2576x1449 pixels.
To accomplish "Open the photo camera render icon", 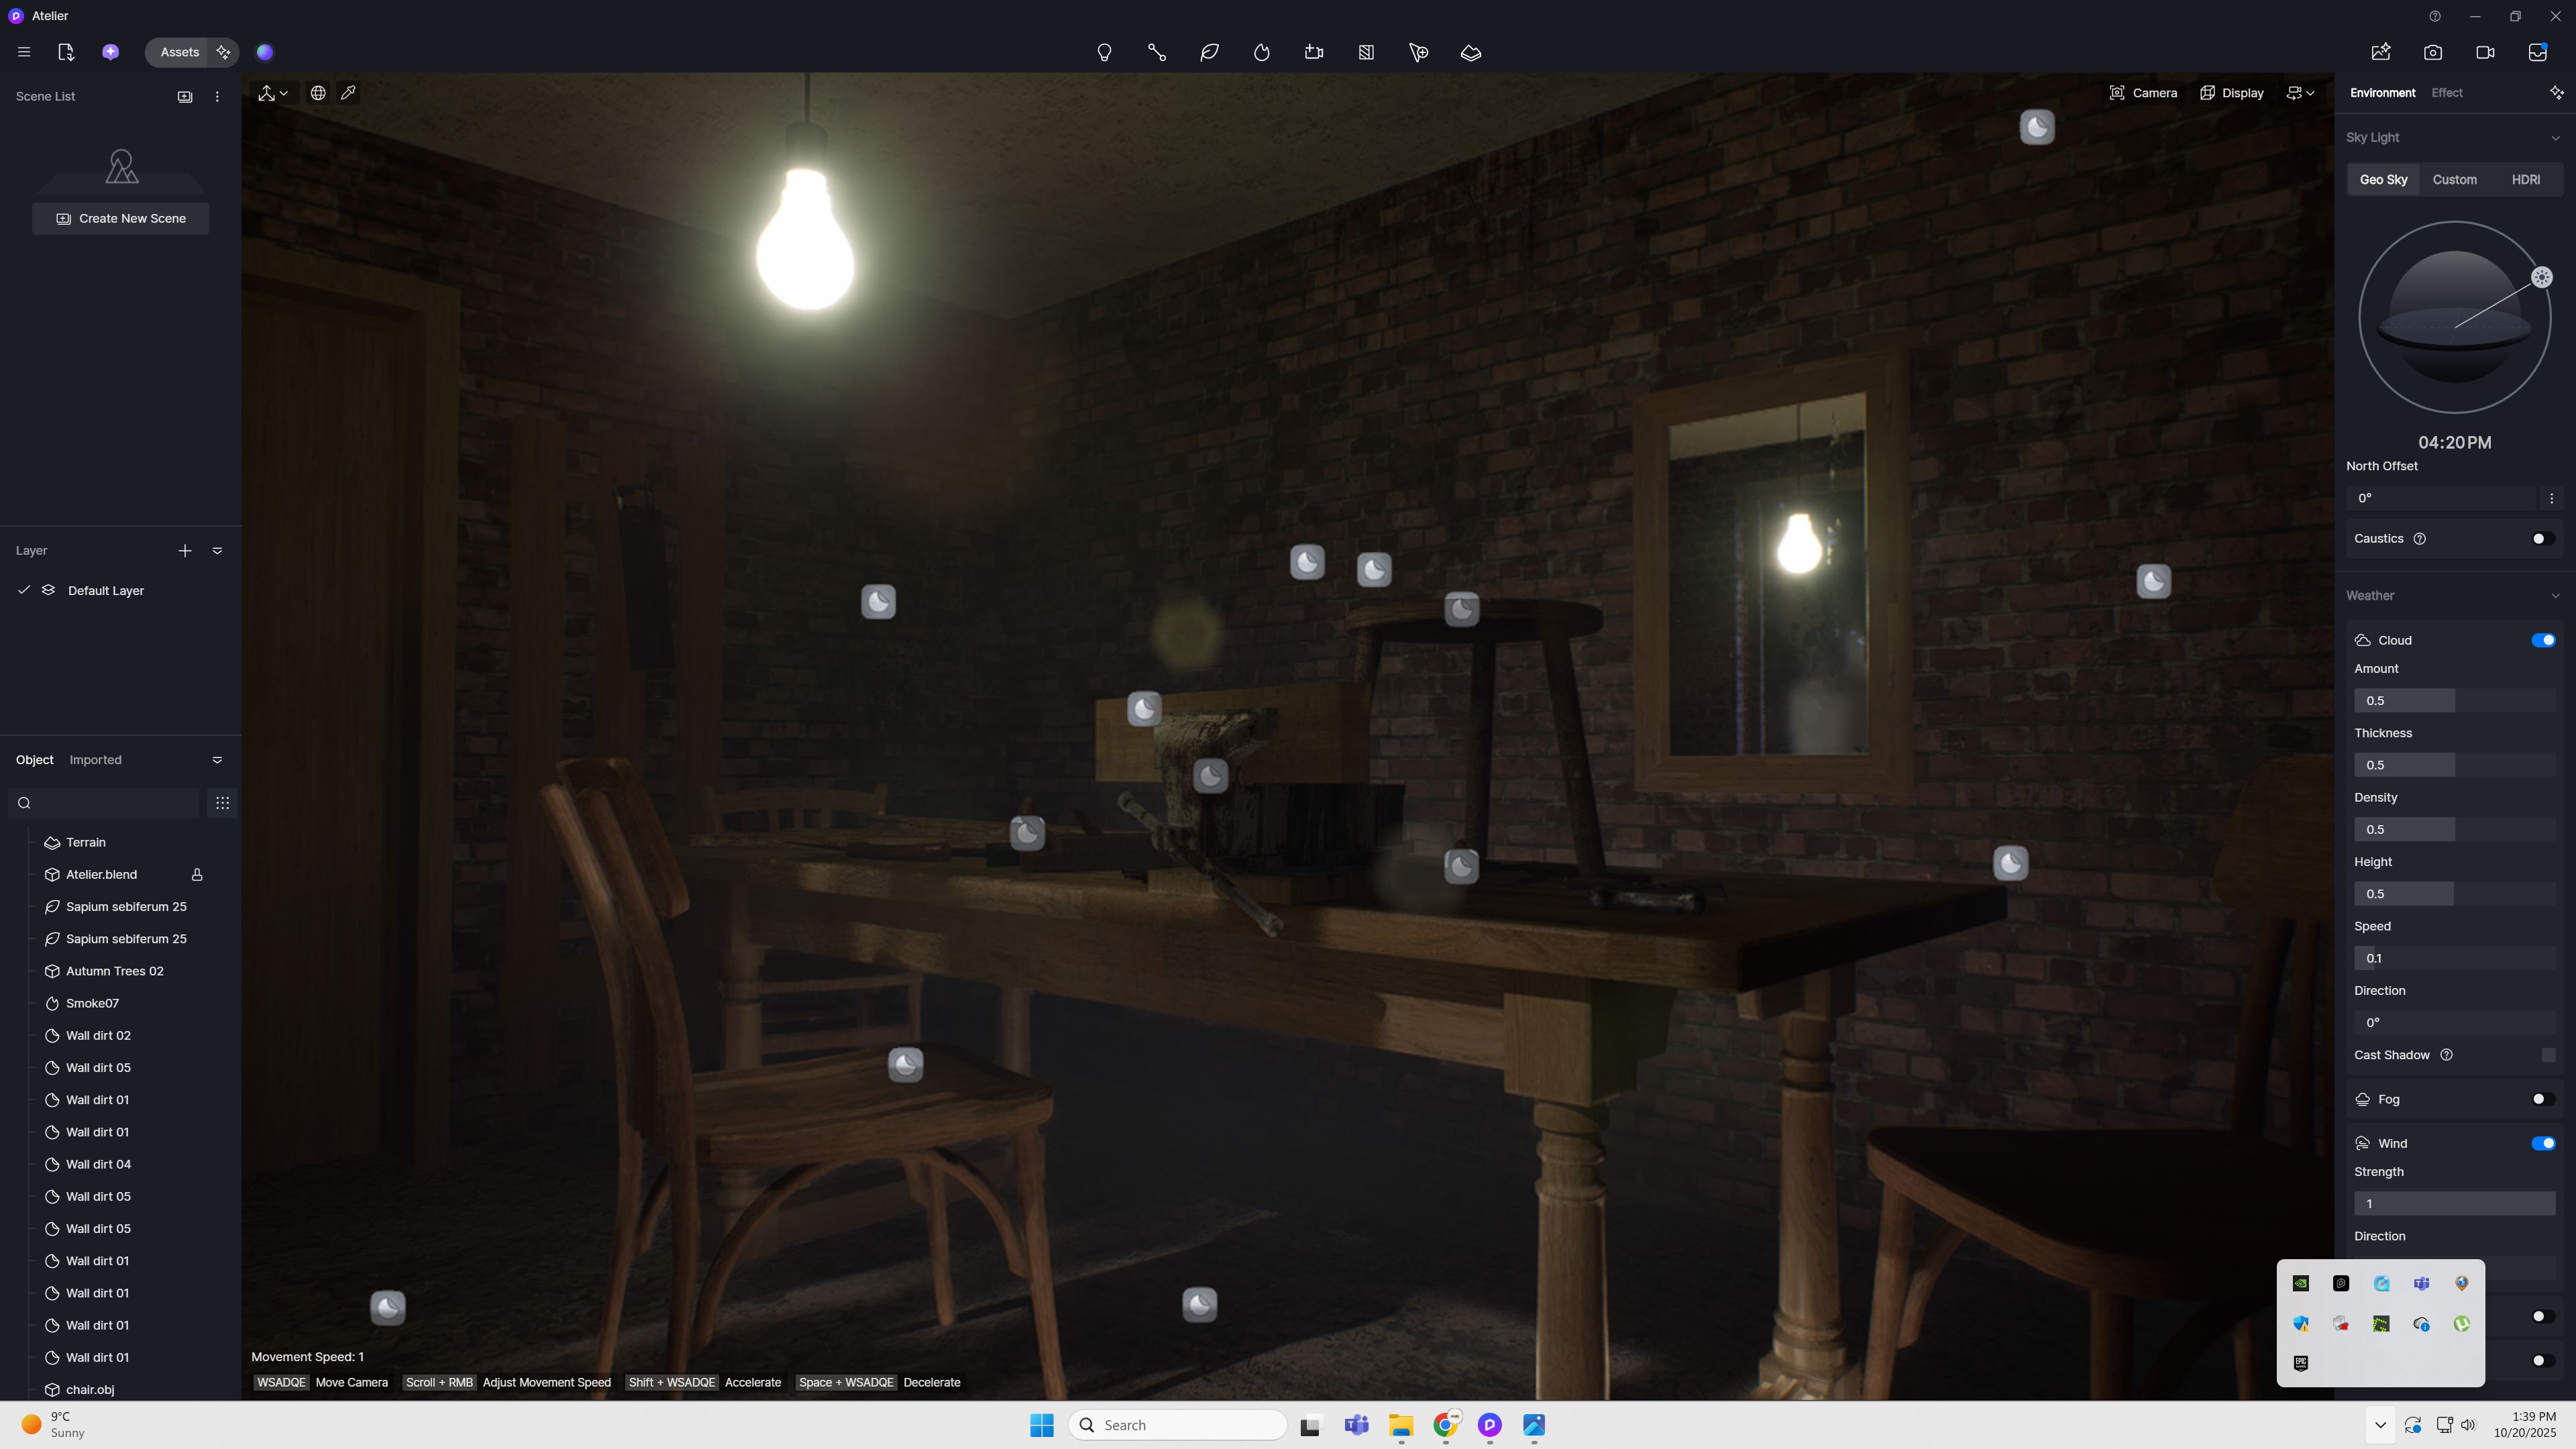I will (x=2433, y=52).
